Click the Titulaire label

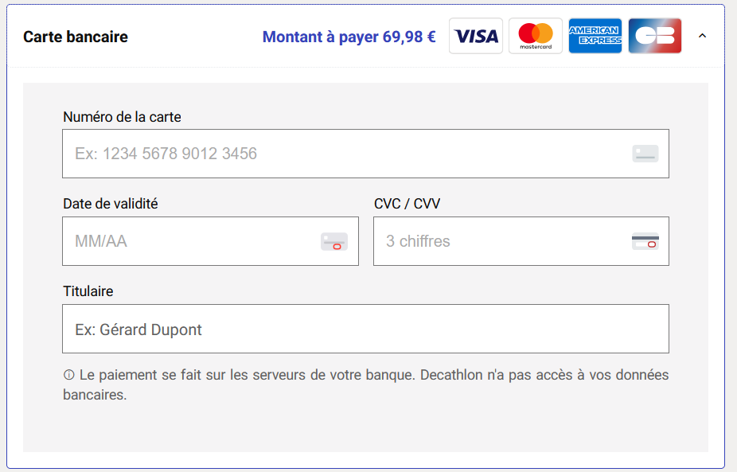[88, 291]
